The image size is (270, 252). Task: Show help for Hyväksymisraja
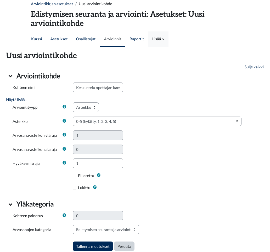[x=64, y=163]
